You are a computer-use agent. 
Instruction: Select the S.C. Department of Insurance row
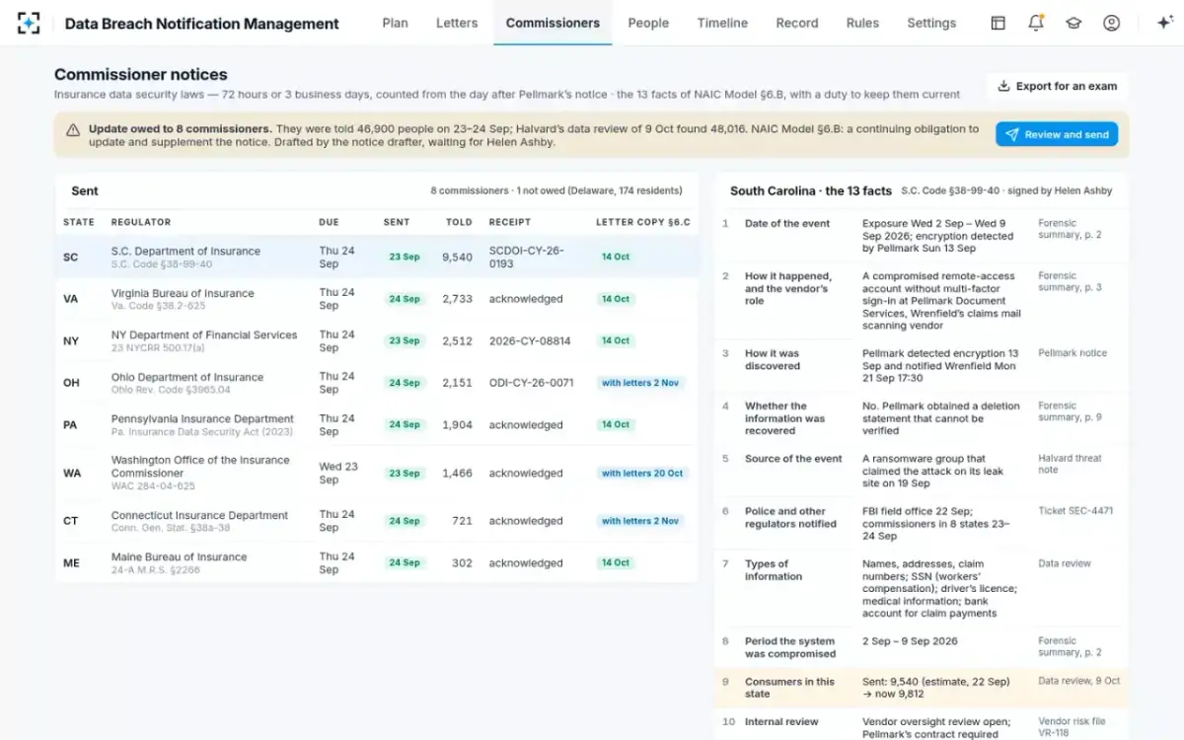click(x=376, y=257)
